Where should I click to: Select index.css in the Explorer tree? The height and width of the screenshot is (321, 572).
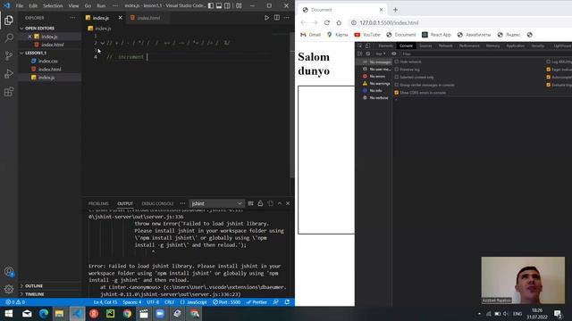click(x=47, y=61)
